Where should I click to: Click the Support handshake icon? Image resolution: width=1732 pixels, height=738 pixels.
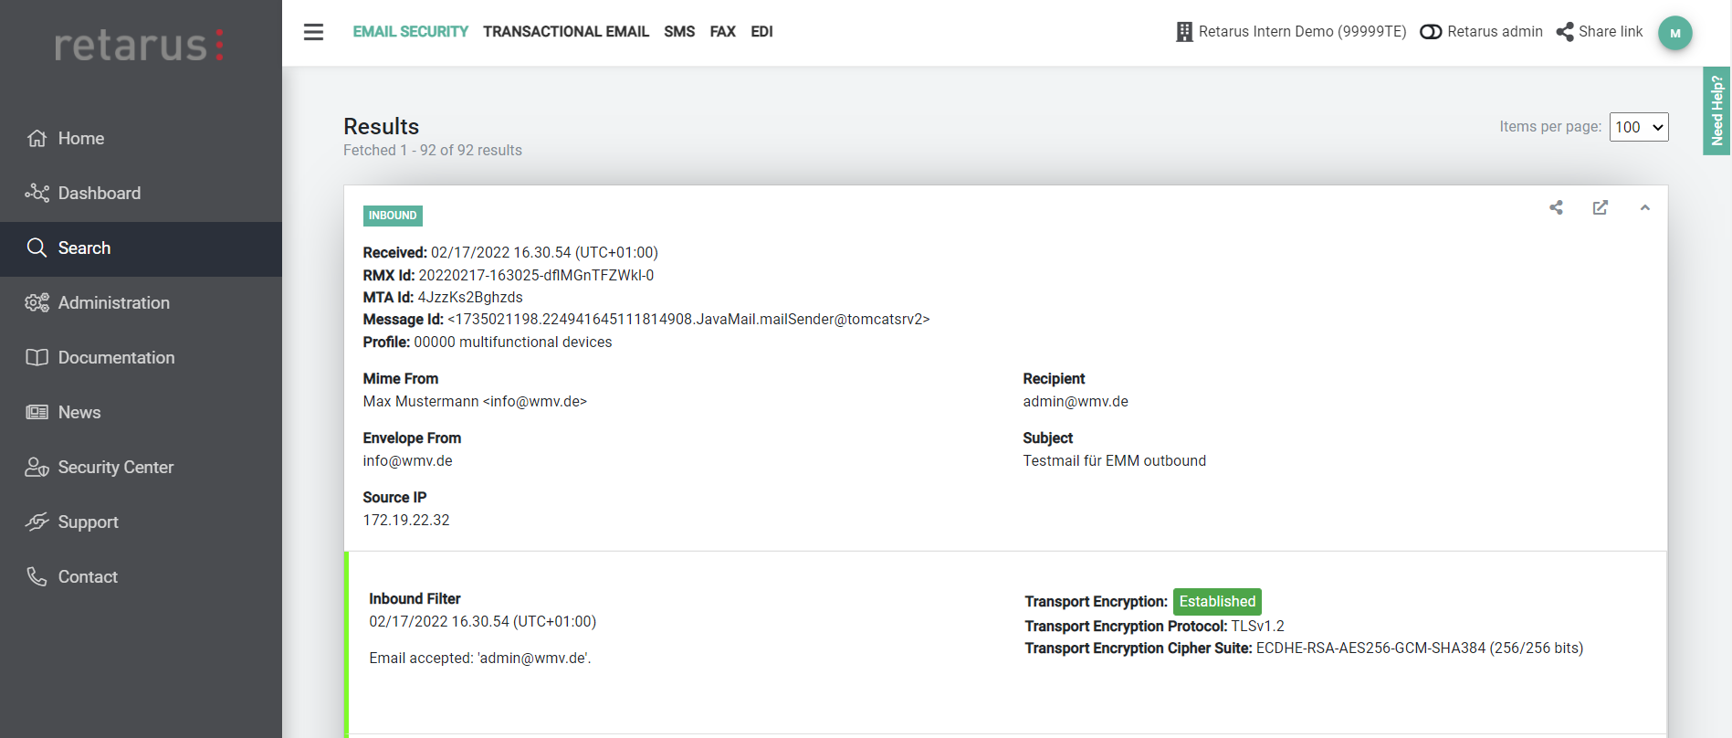coord(37,522)
